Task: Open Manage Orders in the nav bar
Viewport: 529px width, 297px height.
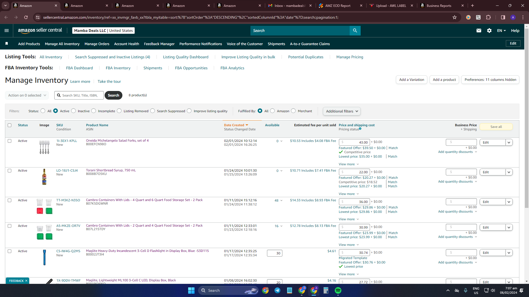Action: (97, 44)
